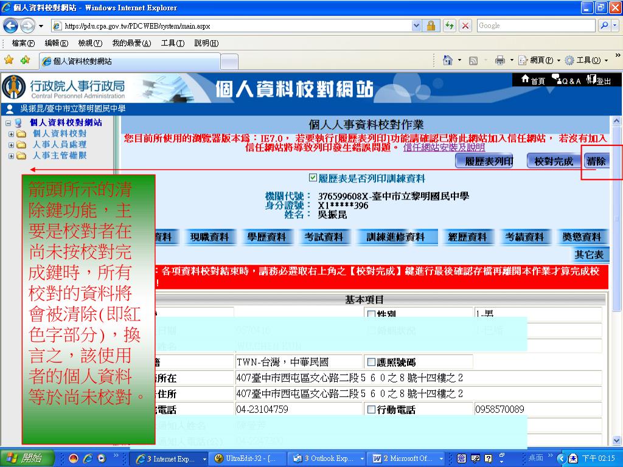Select 個人資料校對 tree item

point(60,133)
